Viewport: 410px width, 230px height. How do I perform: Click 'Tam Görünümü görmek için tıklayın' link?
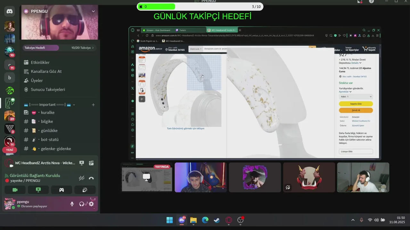pyautogui.click(x=185, y=128)
